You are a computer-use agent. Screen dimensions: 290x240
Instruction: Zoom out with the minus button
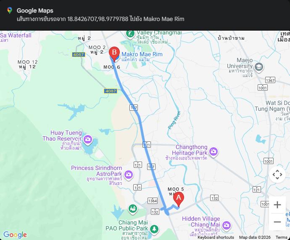click(x=277, y=222)
